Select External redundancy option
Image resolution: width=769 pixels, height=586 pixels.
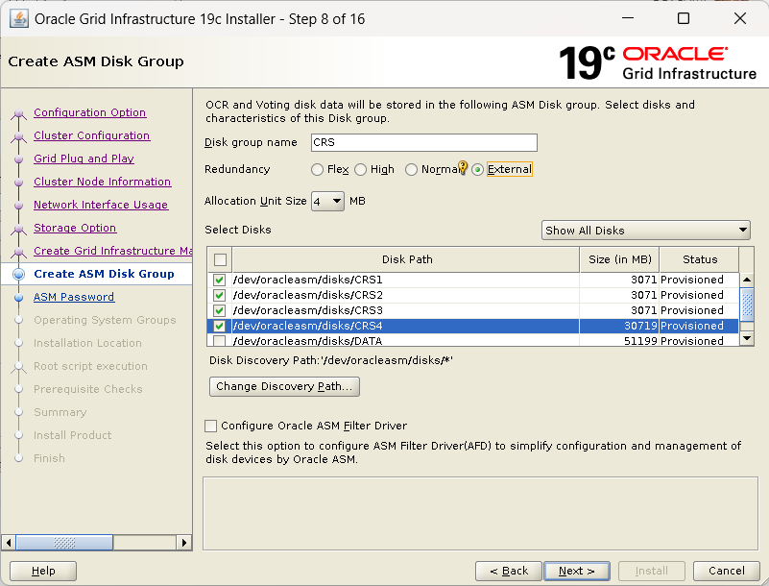click(x=478, y=170)
